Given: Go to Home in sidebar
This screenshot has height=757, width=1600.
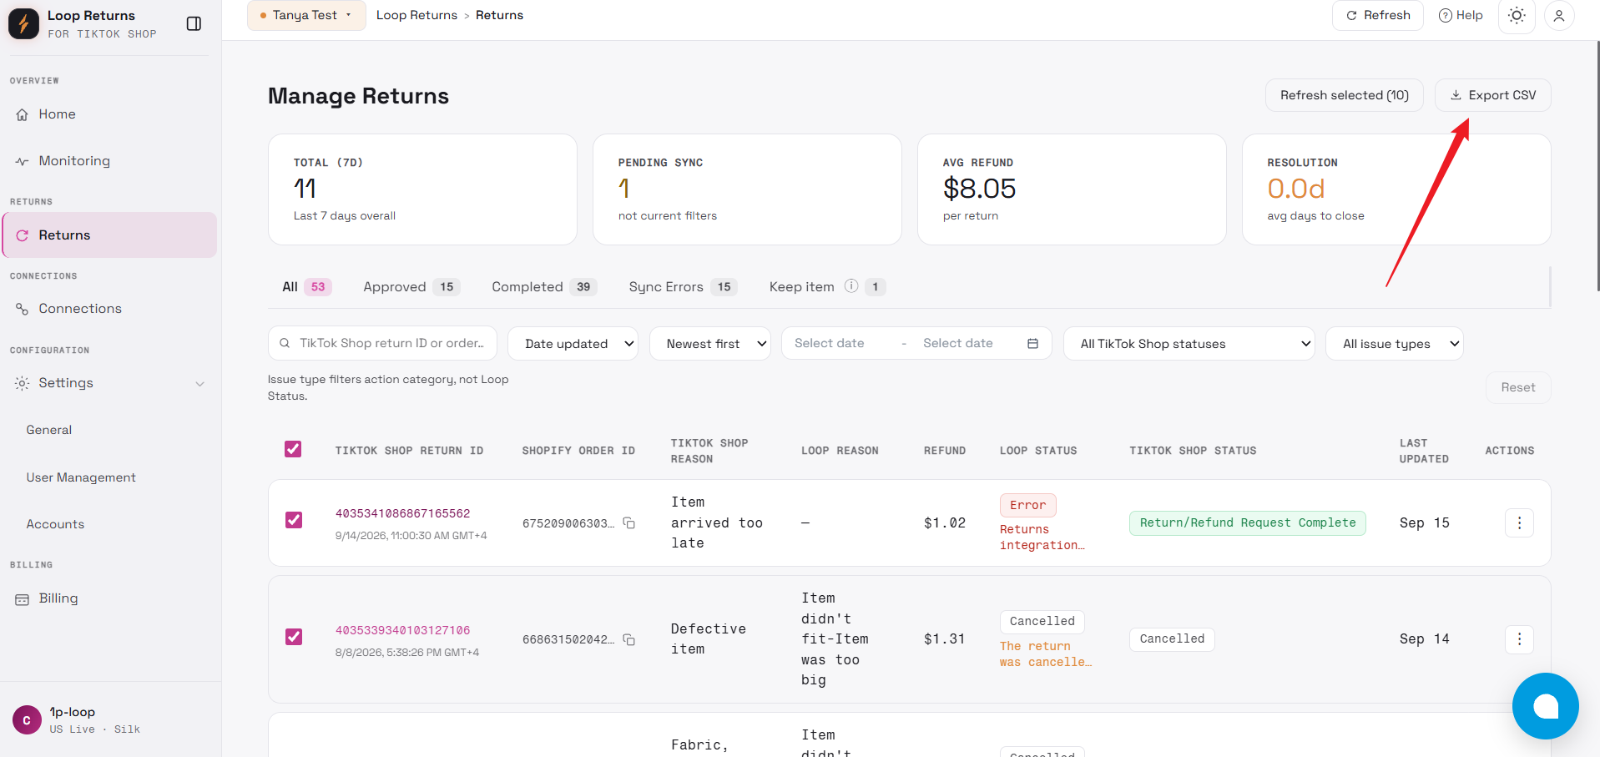Looking at the screenshot, I should (109, 114).
